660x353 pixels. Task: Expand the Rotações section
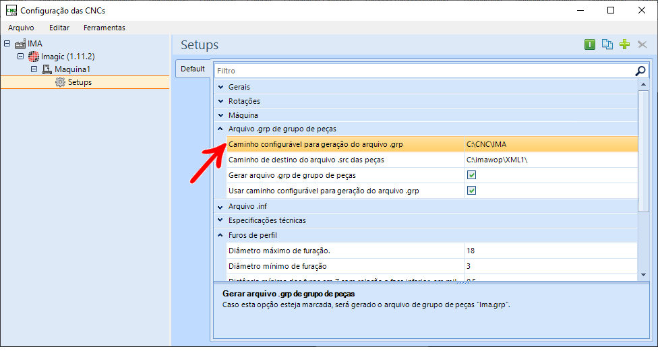tap(220, 101)
